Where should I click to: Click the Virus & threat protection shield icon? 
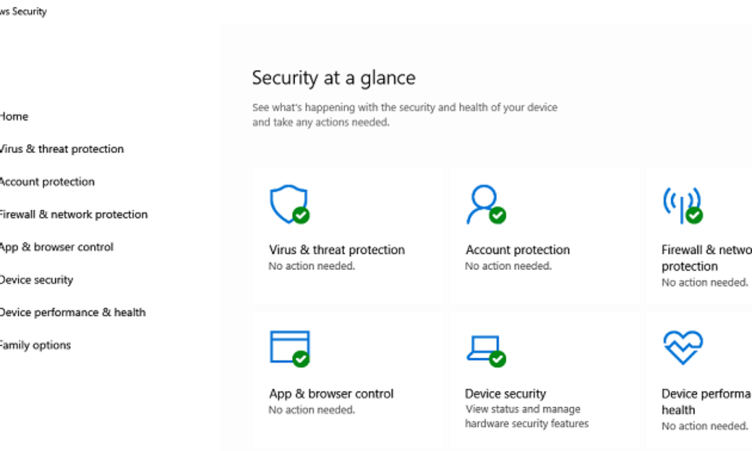click(x=286, y=203)
